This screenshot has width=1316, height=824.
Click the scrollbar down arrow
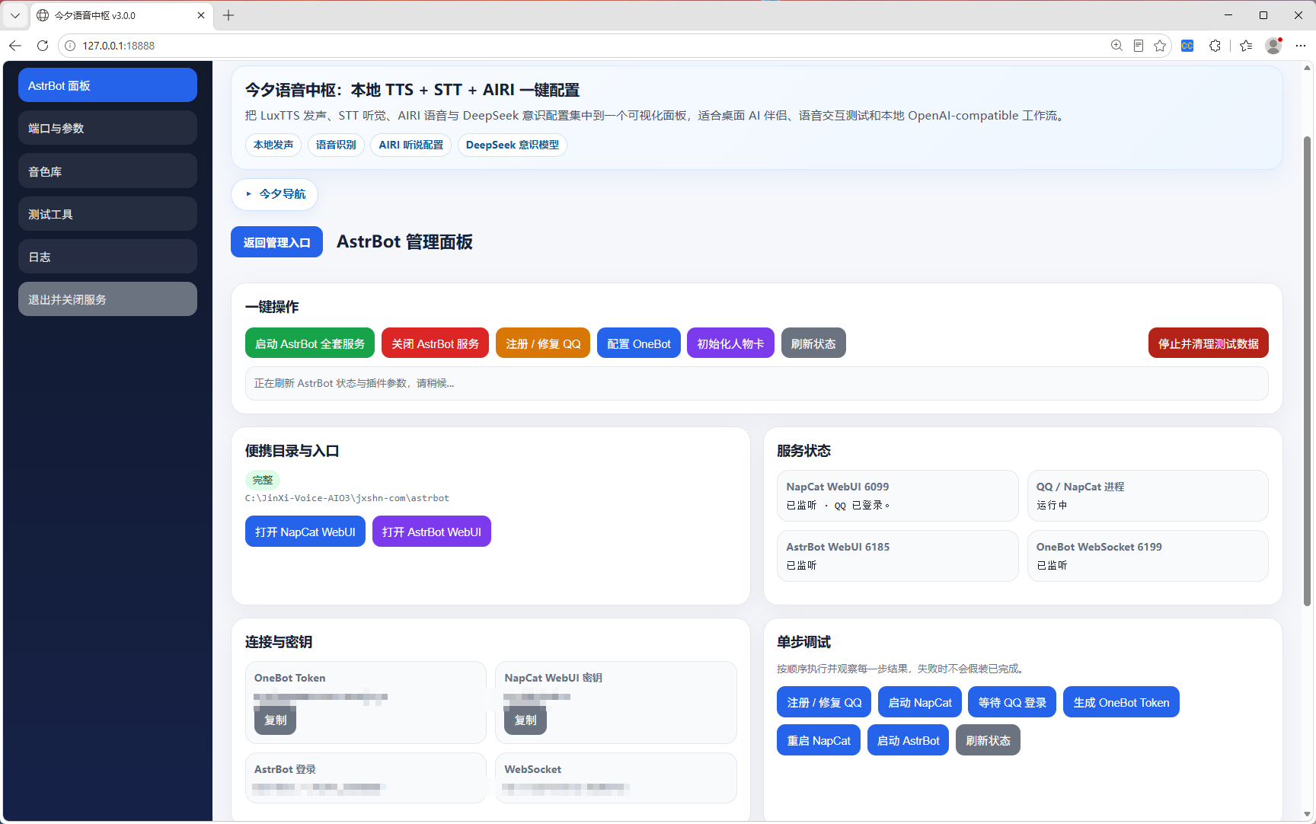pos(1308,813)
